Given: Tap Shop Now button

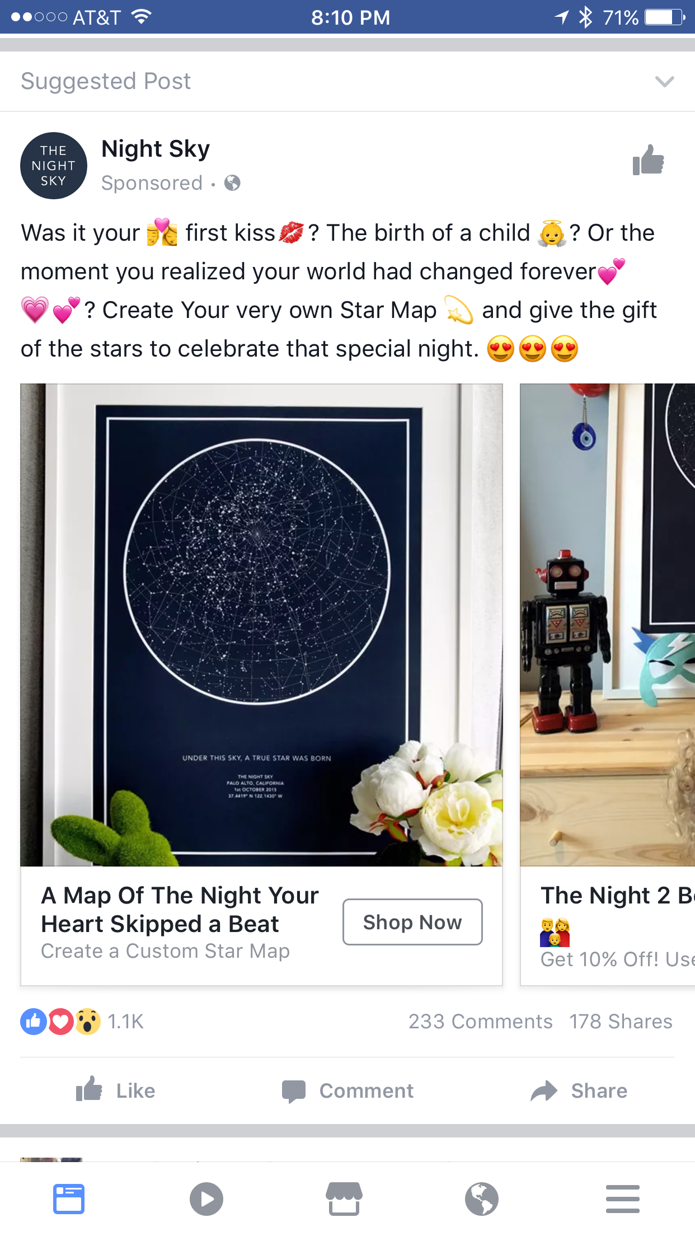Looking at the screenshot, I should pos(412,922).
